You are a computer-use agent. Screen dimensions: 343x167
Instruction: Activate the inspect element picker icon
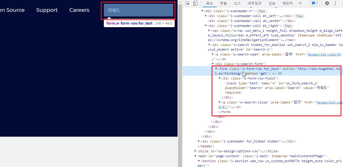tap(187, 3)
